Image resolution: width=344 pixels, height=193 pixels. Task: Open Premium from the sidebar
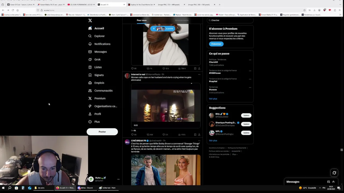click(97, 98)
